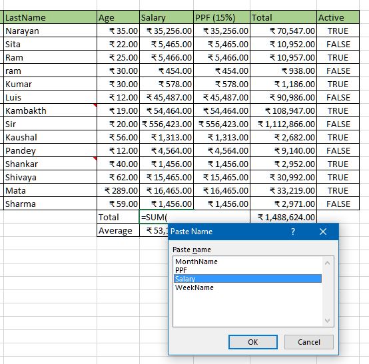Select the Pandey last name cell
Image resolution: width=369 pixels, height=364 pixels.
[50, 150]
